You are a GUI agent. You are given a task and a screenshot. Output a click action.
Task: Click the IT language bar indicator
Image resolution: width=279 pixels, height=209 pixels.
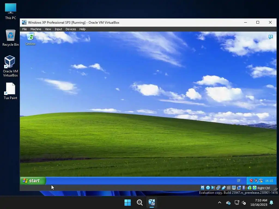(239, 181)
